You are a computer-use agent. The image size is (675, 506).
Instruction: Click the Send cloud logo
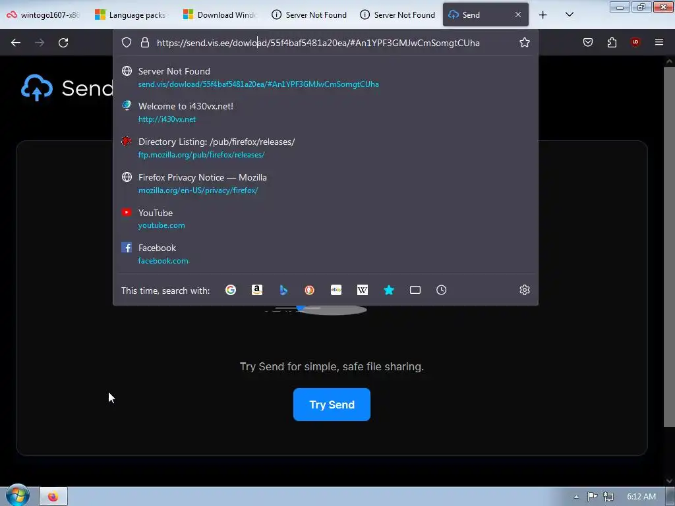point(37,88)
